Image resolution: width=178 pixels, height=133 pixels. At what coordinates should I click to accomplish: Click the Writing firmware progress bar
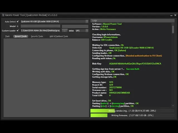click(132, 115)
